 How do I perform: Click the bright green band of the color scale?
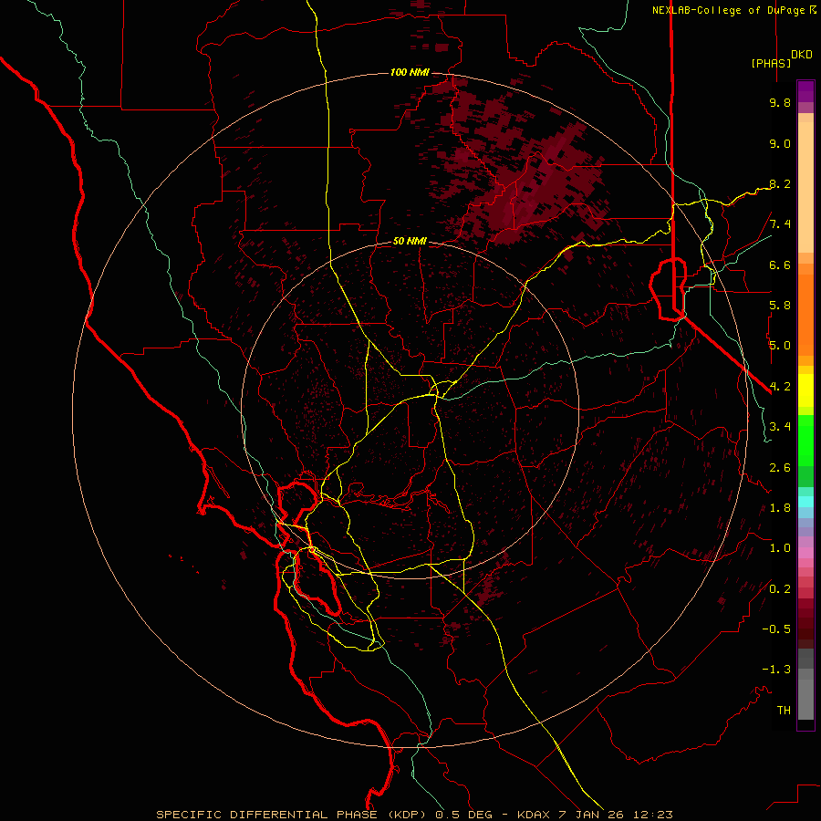[805, 442]
